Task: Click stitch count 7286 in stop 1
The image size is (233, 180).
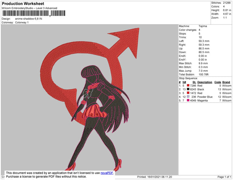Action: pos(193,86)
